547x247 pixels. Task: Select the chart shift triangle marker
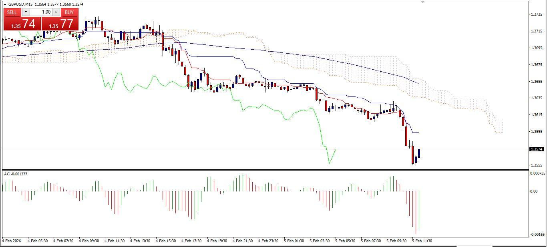[x=422, y=2]
